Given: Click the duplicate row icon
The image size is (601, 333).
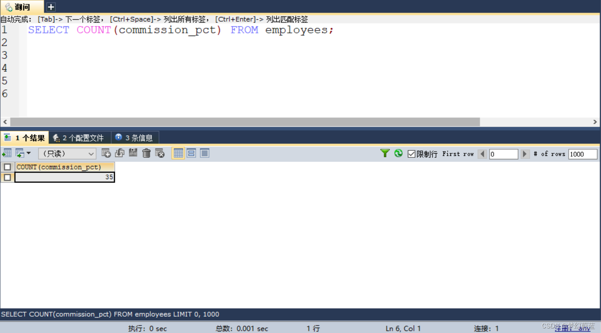Looking at the screenshot, I should (x=120, y=153).
